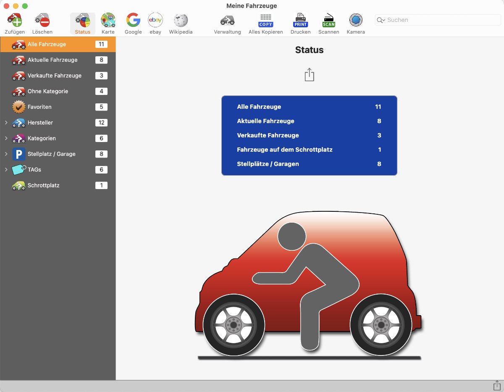Click the Drucken print icon
Viewport: 504px width, 392px height.
301,20
